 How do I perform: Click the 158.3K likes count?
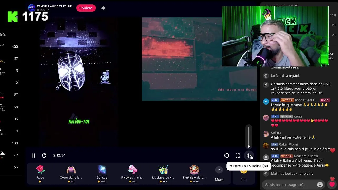click(43, 10)
